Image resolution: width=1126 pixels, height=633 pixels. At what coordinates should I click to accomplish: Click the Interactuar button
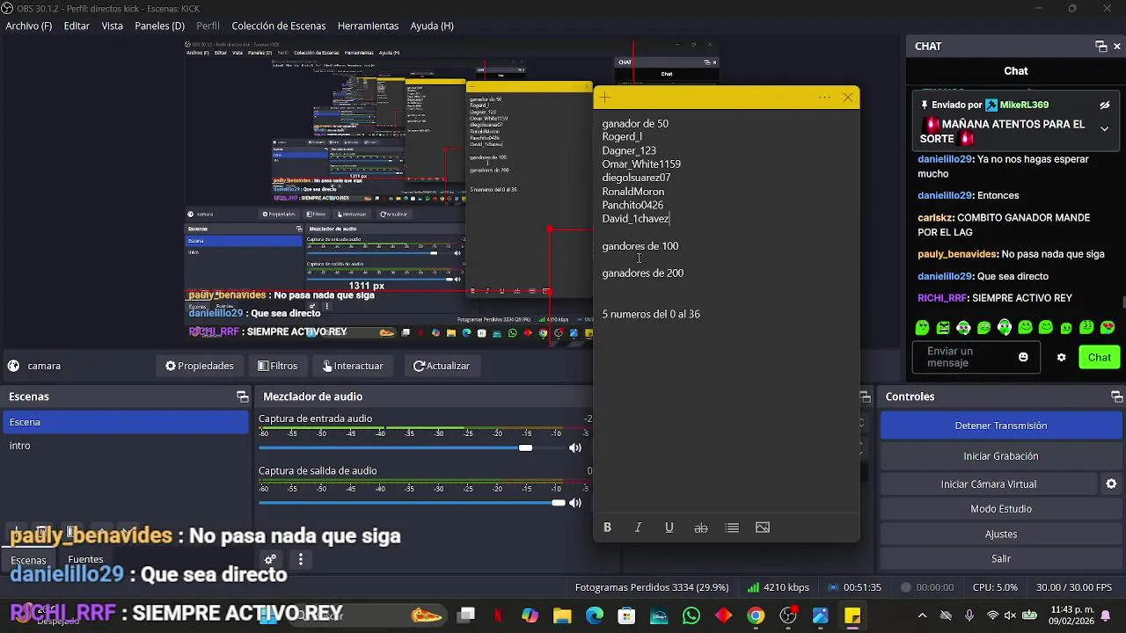point(353,366)
